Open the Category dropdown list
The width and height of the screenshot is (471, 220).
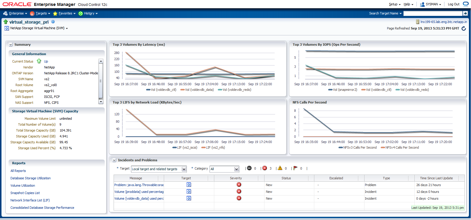pyautogui.click(x=236, y=169)
